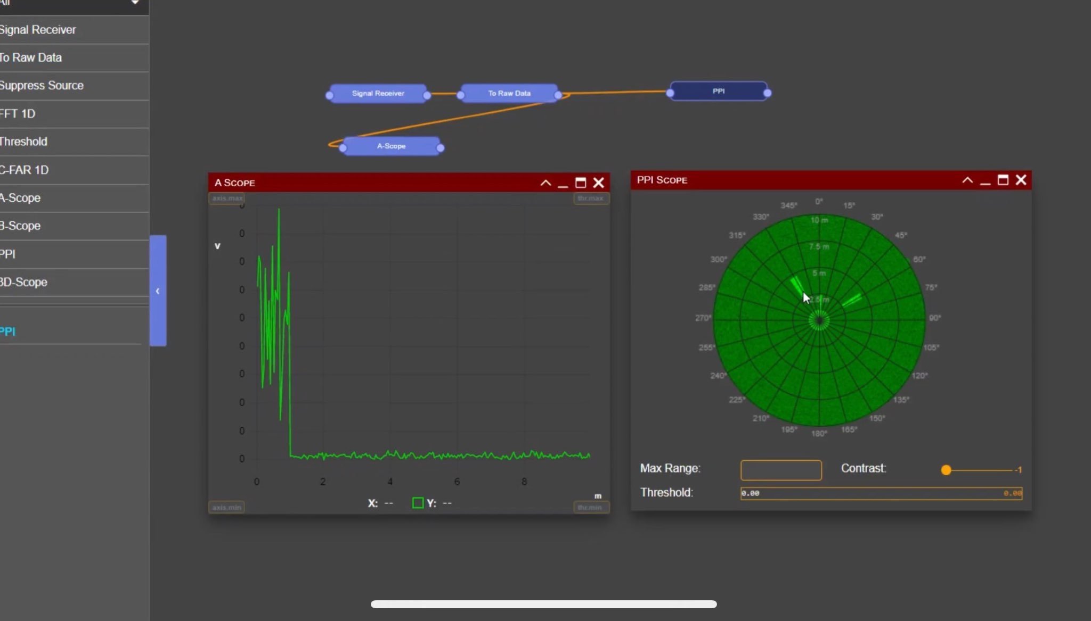Viewport: 1091px width, 621px height.
Task: Select the To Raw Data node in the graph
Action: click(x=508, y=93)
